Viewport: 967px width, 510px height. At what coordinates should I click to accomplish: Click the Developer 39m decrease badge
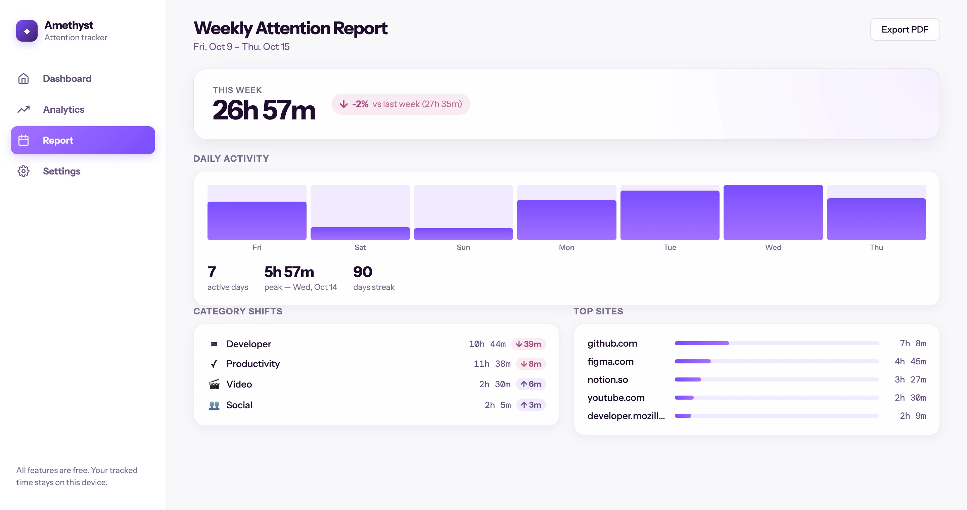[x=528, y=344]
